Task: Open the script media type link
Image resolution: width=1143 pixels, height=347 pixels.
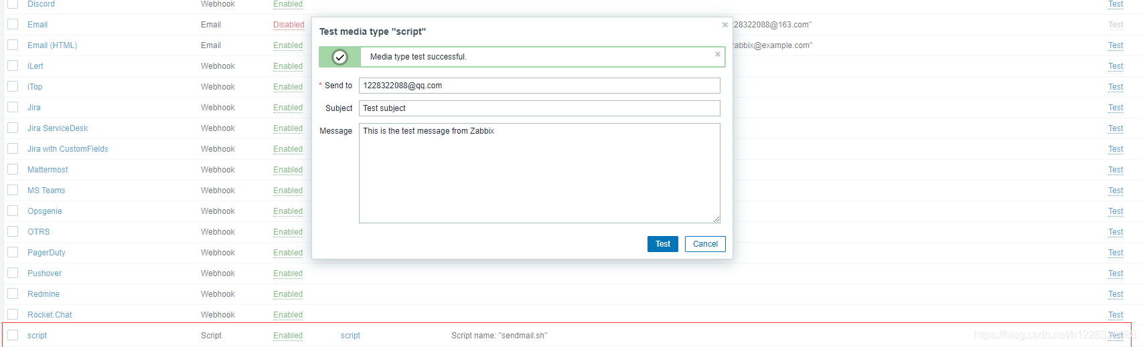Action: pyautogui.click(x=37, y=336)
